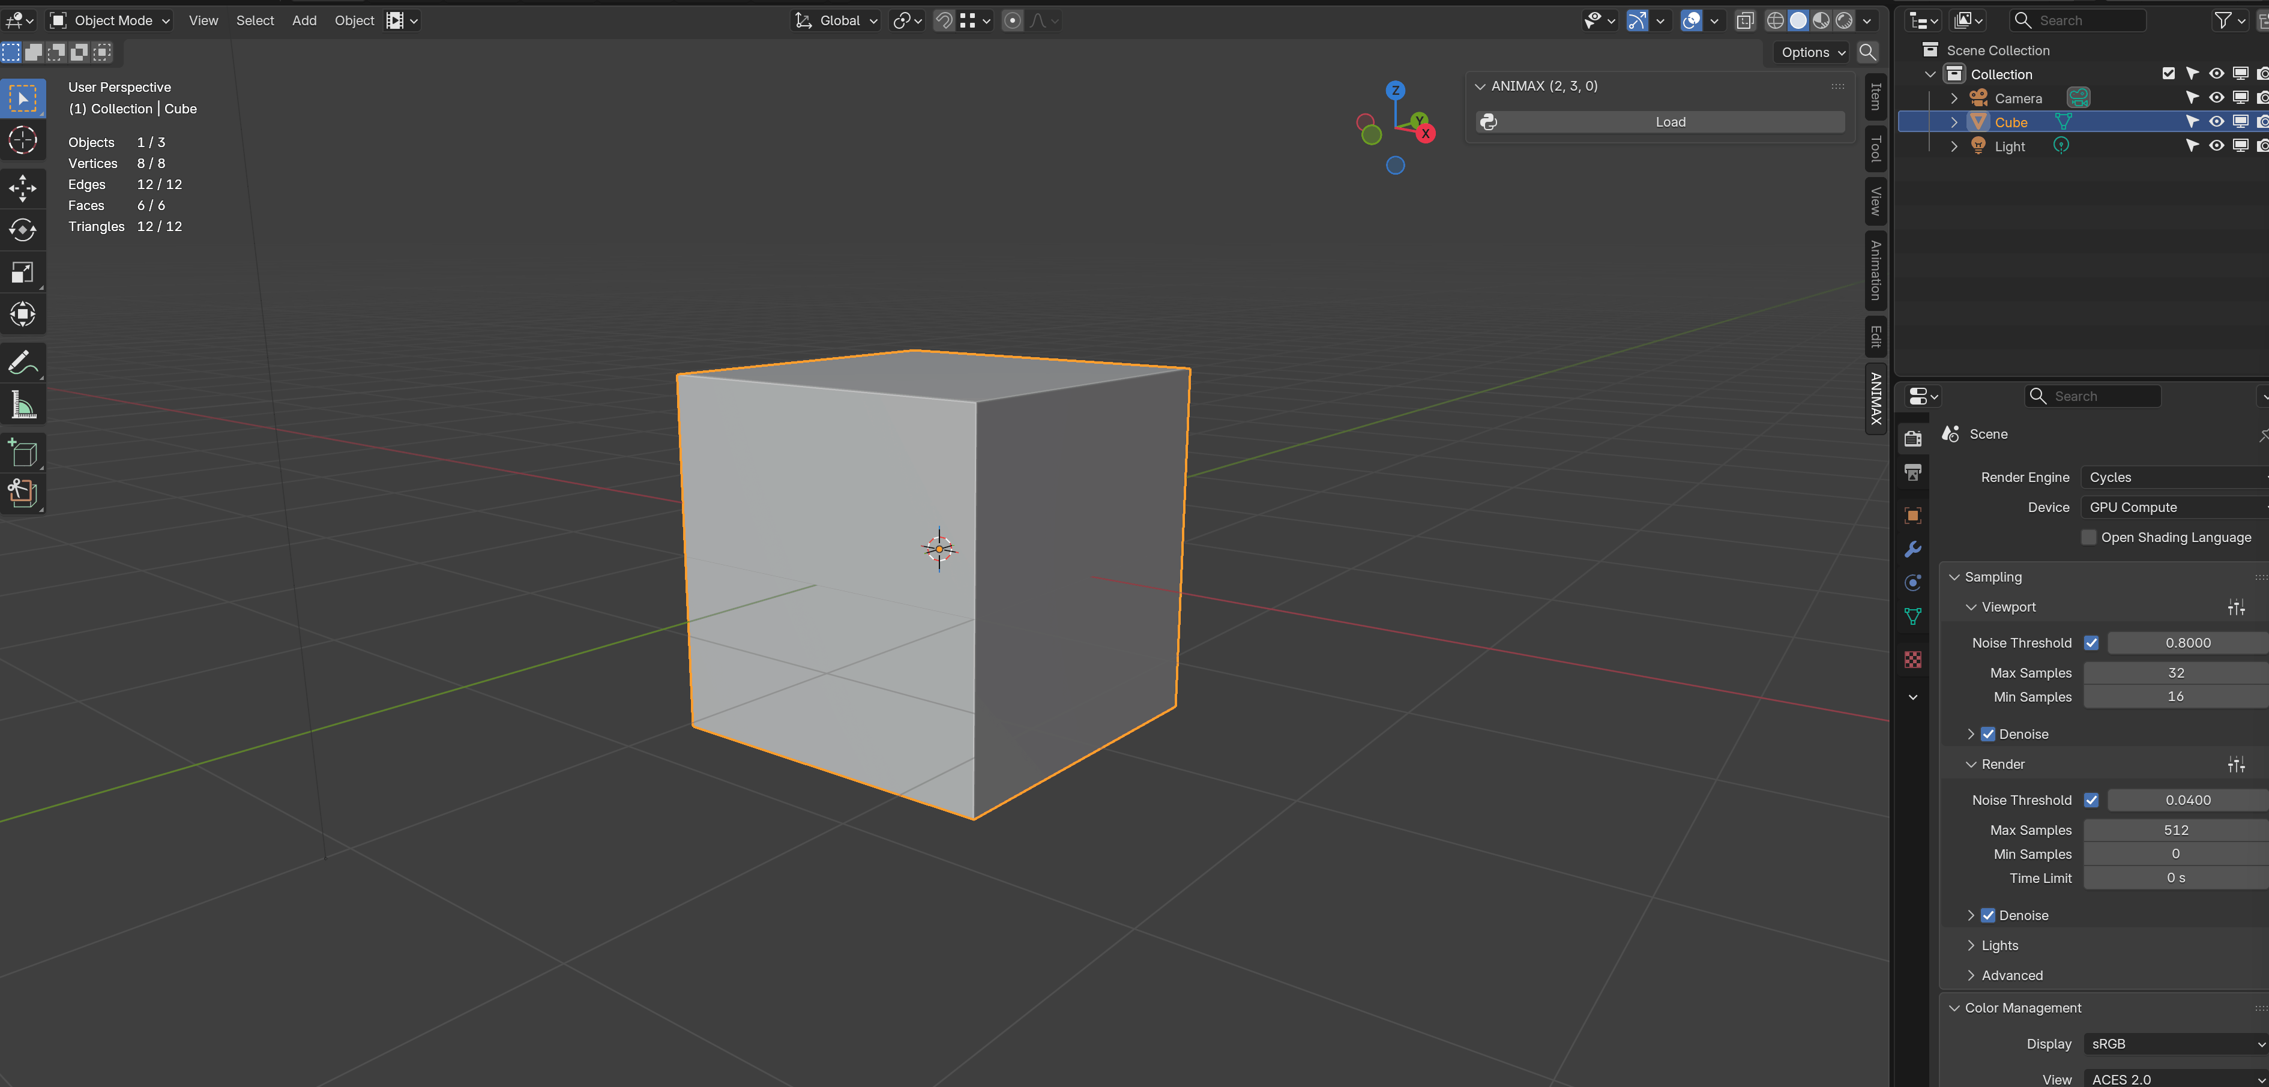Viewport: 2269px width, 1087px height.
Task: Disable Viewport Noise Threshold checkbox
Action: tap(2091, 643)
